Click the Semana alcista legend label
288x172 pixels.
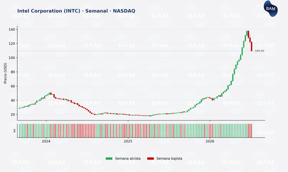[x=128, y=159]
